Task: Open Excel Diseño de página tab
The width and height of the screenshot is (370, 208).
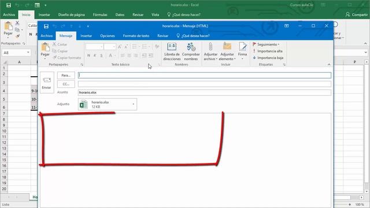Action: pos(72,14)
